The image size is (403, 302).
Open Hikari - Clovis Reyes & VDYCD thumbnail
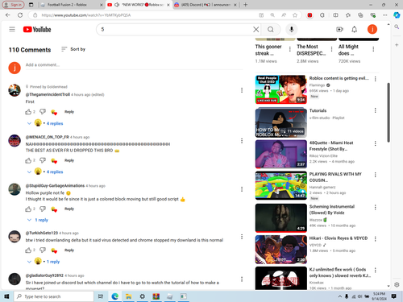pos(280,250)
